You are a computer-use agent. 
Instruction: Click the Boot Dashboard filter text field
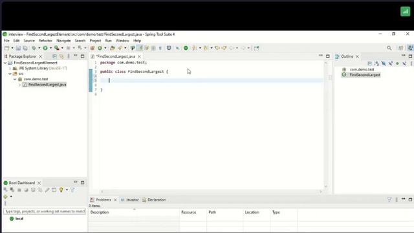click(45, 212)
